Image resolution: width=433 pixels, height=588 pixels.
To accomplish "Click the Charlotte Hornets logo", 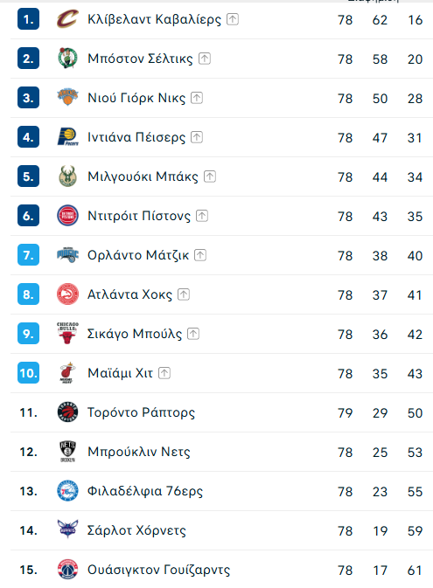I will [67, 529].
